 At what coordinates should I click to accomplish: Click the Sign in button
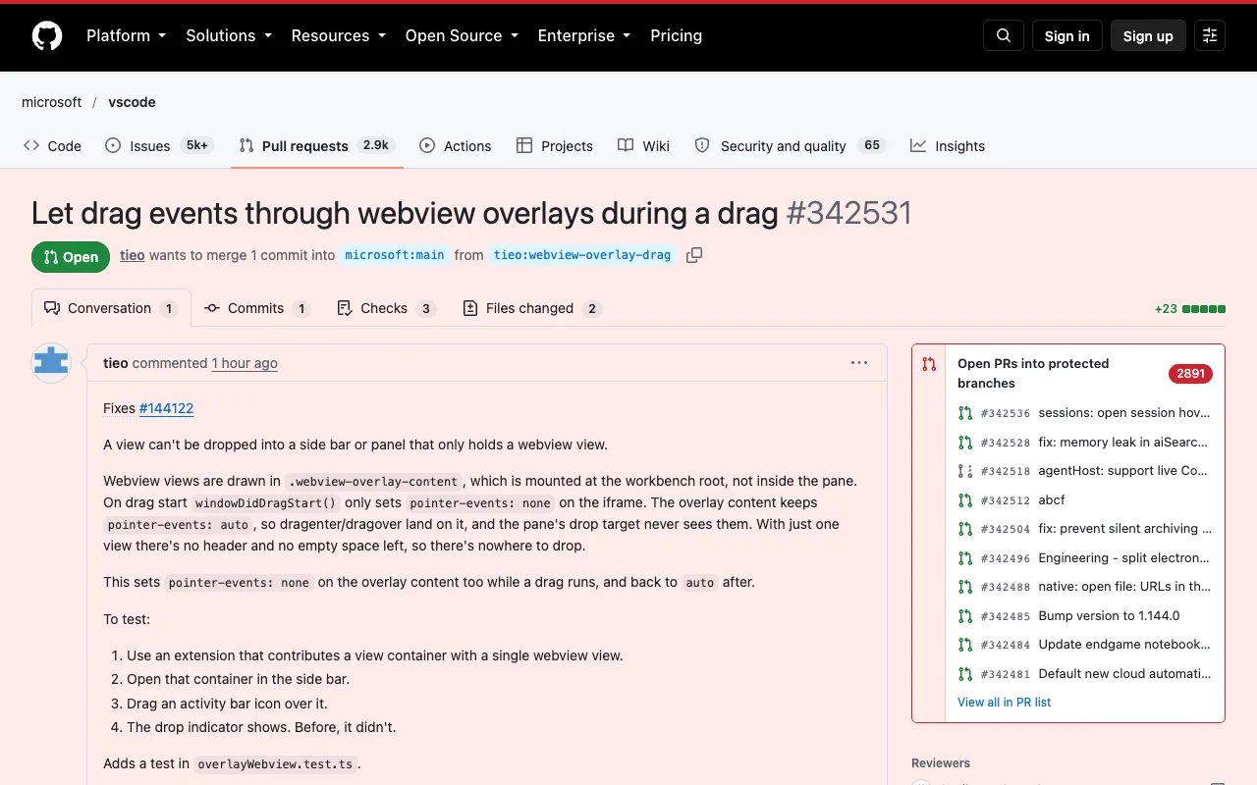(x=1067, y=36)
